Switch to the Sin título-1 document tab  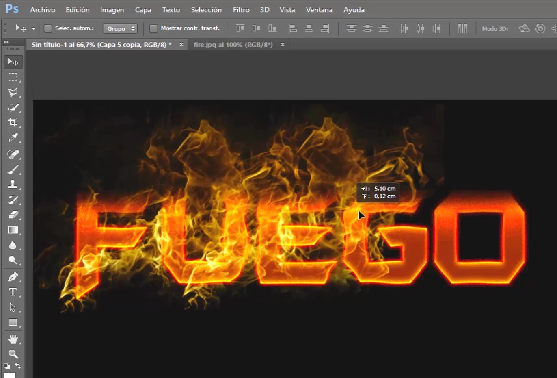pyautogui.click(x=101, y=45)
